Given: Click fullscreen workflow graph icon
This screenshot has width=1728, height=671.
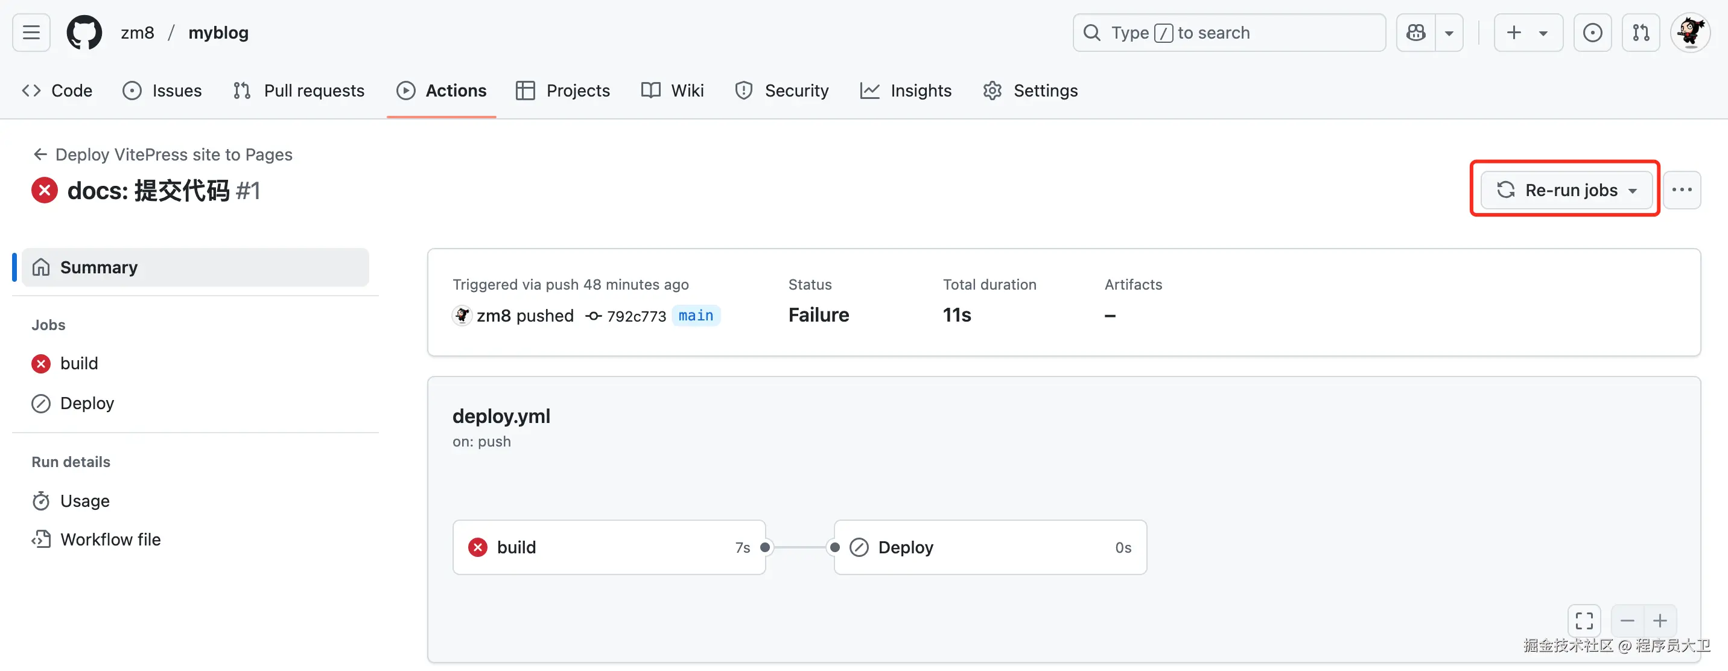Looking at the screenshot, I should coord(1584,621).
